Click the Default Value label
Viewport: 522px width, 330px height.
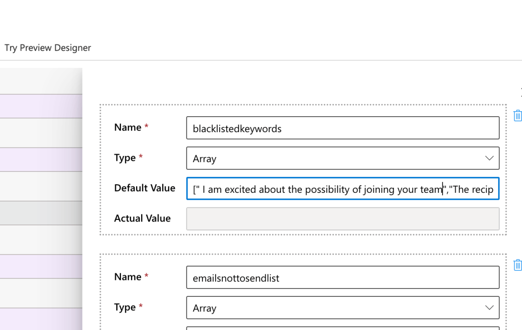pos(144,188)
